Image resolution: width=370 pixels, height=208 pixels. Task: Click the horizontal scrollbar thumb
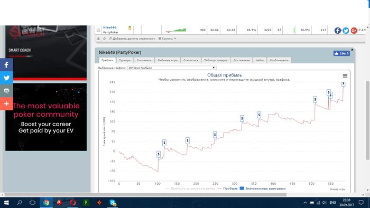coord(145,195)
